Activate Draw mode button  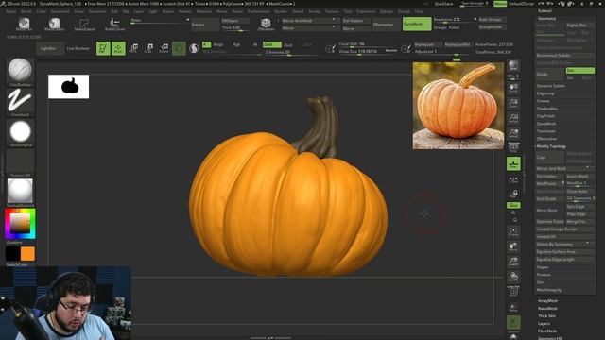pos(118,48)
